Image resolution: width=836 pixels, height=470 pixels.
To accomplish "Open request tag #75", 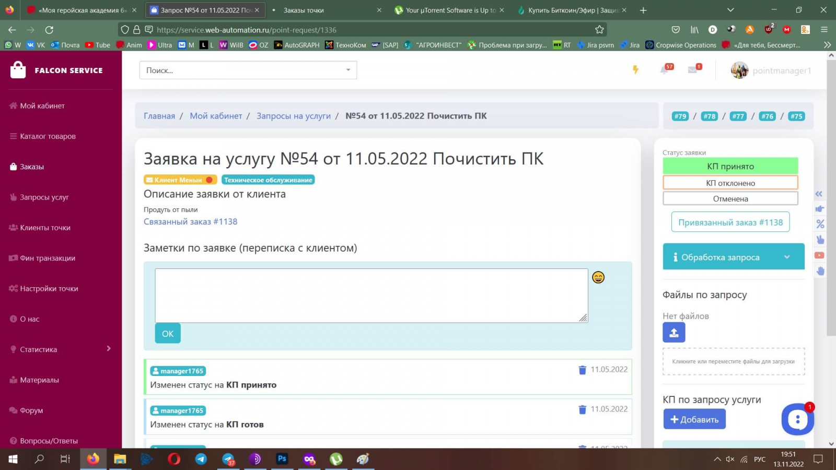I will tap(796, 116).
